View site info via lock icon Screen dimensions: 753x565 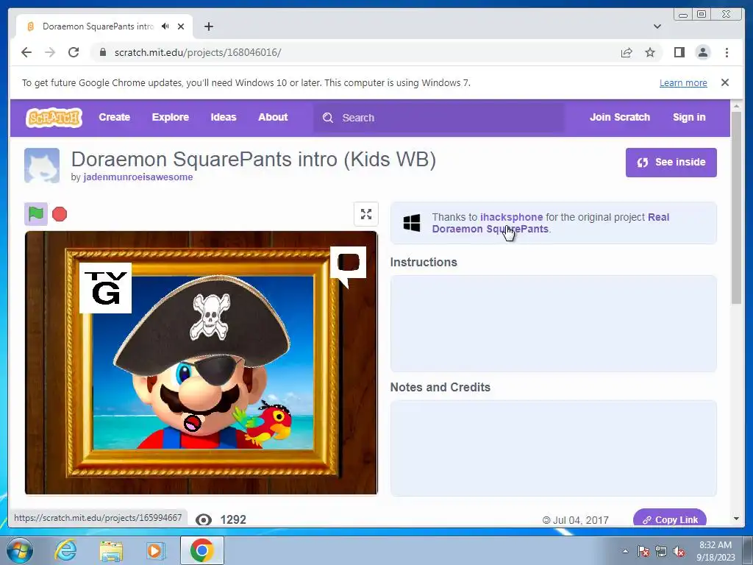coord(102,52)
